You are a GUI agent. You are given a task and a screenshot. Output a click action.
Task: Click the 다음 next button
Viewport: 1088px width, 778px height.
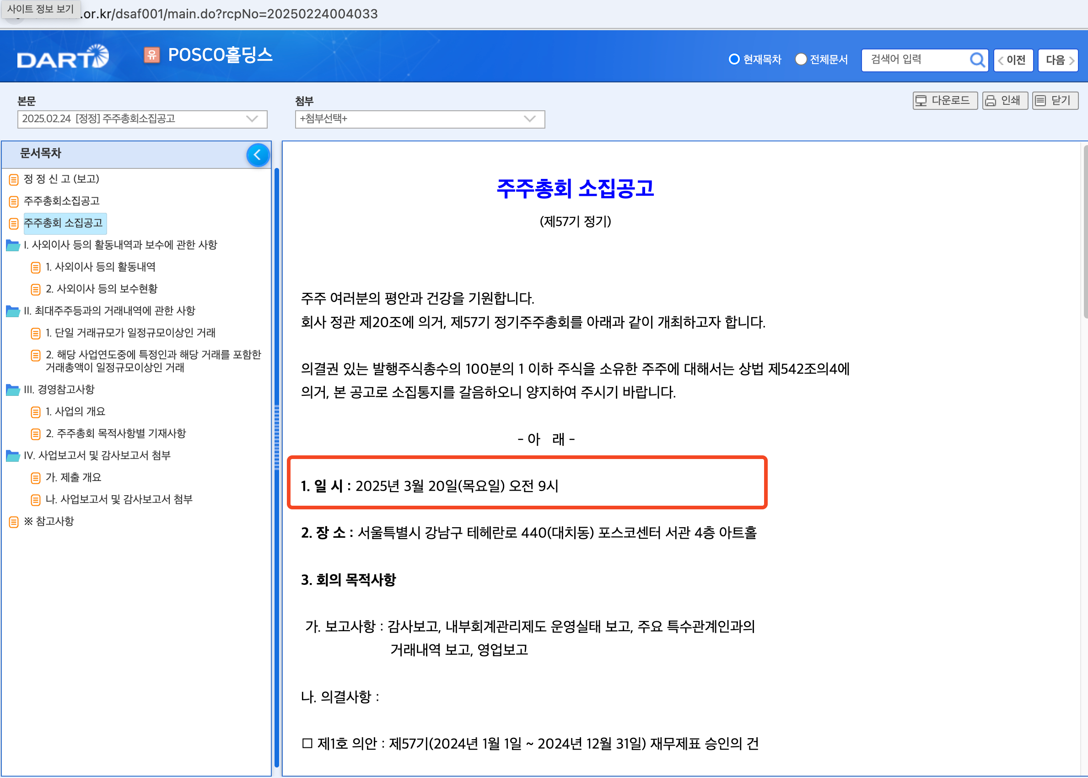1057,60
